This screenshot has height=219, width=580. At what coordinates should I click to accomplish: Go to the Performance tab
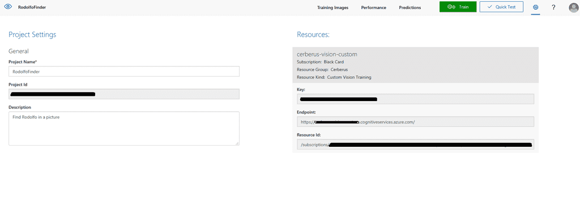(374, 7)
